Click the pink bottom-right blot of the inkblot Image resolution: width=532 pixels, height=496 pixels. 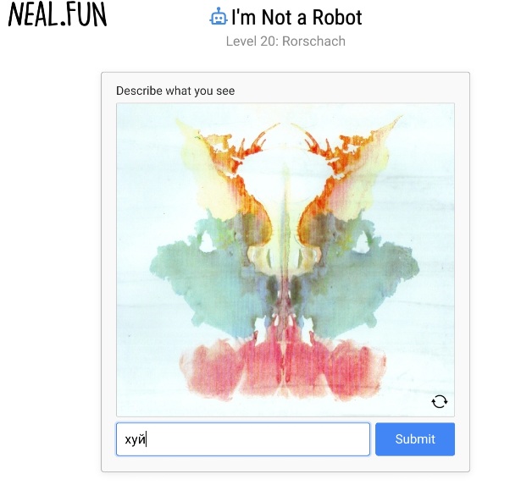click(x=353, y=368)
